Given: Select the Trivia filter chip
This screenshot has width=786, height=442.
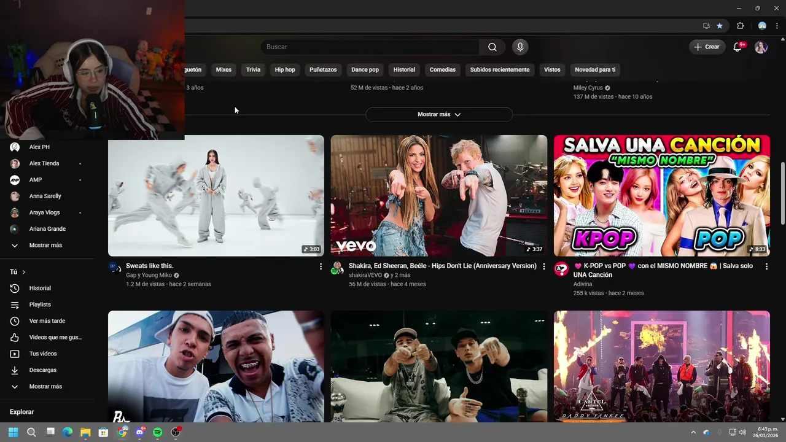Looking at the screenshot, I should [253, 69].
